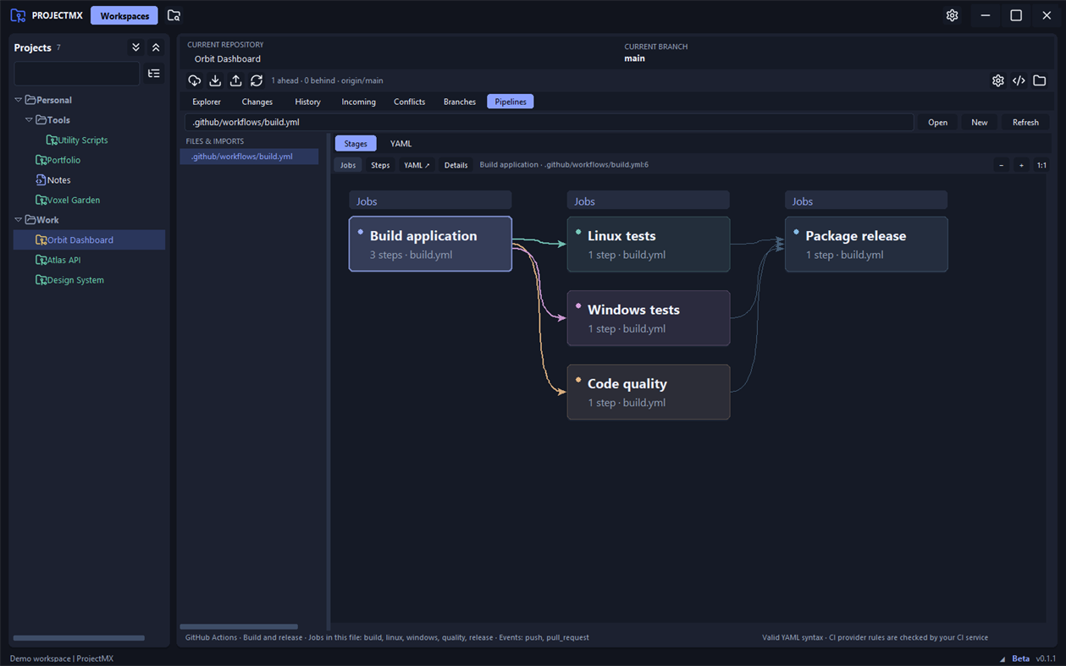1066x666 pixels.
Task: Click the Notes file icon
Action: (x=41, y=179)
